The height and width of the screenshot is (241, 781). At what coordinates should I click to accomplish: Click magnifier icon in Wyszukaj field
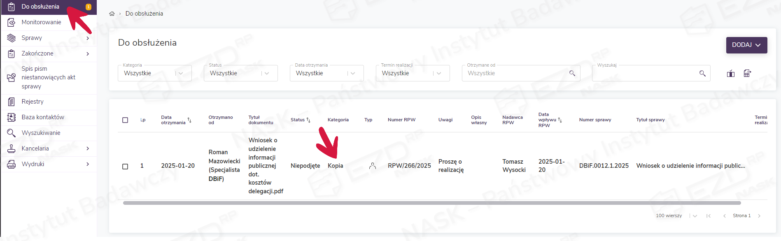coord(702,74)
